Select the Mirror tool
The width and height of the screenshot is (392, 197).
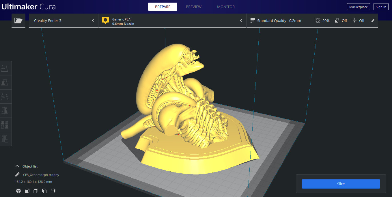(x=5, y=111)
